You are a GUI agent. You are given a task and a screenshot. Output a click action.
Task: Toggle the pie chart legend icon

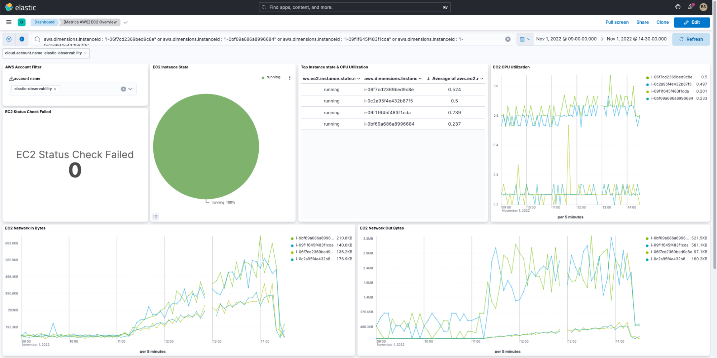155,217
